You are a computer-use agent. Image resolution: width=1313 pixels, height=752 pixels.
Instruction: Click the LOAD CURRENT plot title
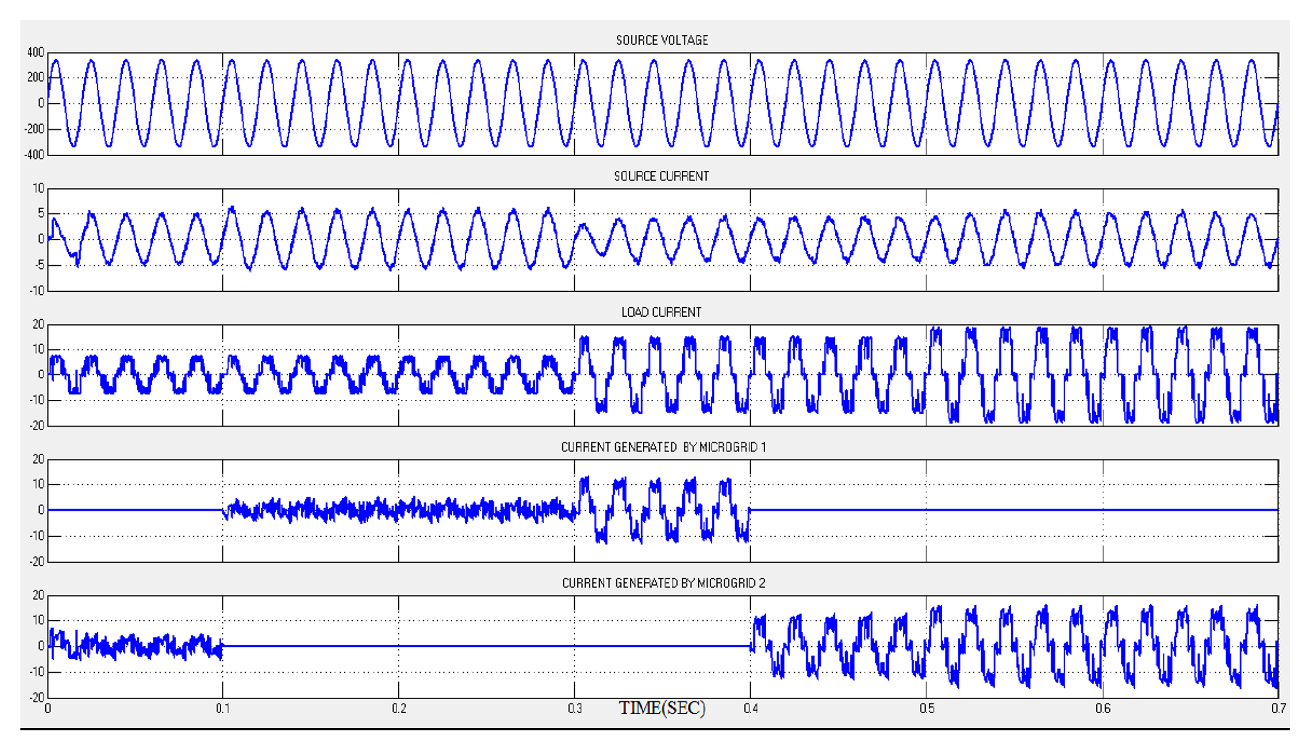coord(661,312)
